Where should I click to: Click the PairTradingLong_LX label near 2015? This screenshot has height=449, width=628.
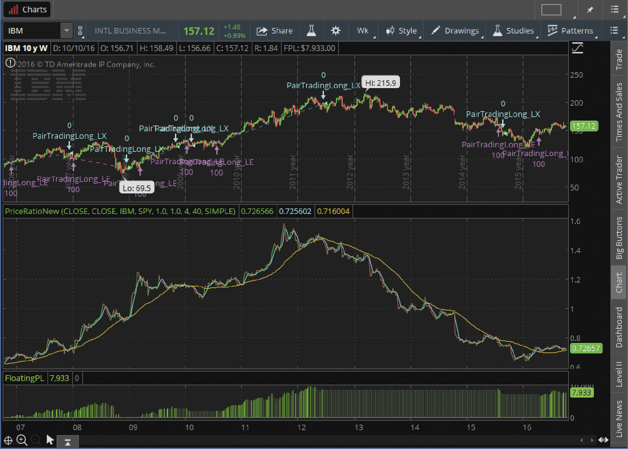tap(503, 114)
